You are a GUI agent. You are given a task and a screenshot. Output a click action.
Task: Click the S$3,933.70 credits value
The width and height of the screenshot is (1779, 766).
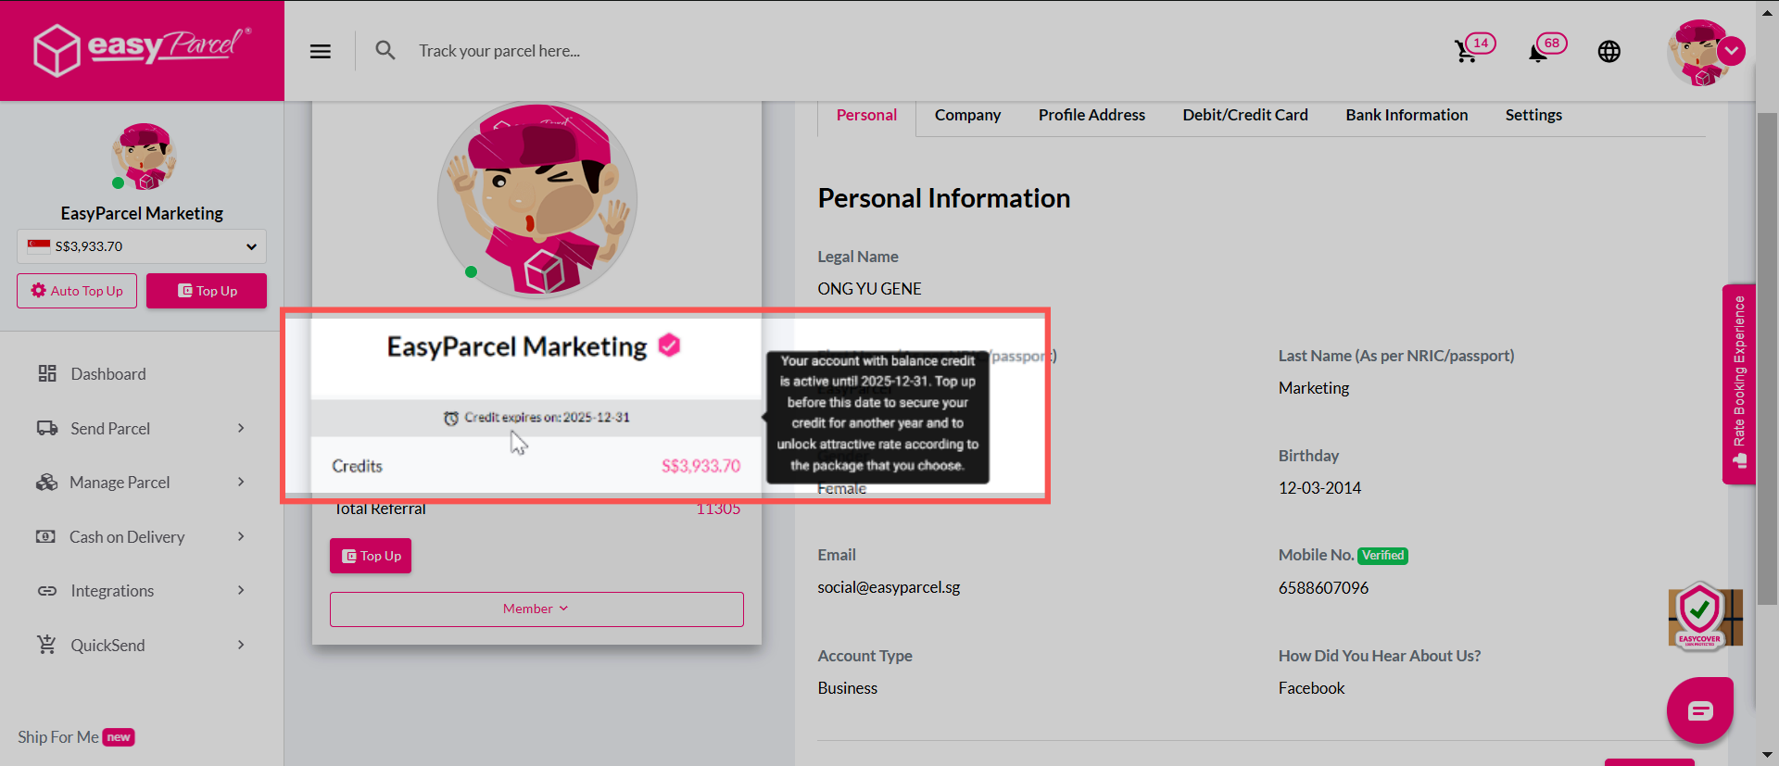[700, 466]
